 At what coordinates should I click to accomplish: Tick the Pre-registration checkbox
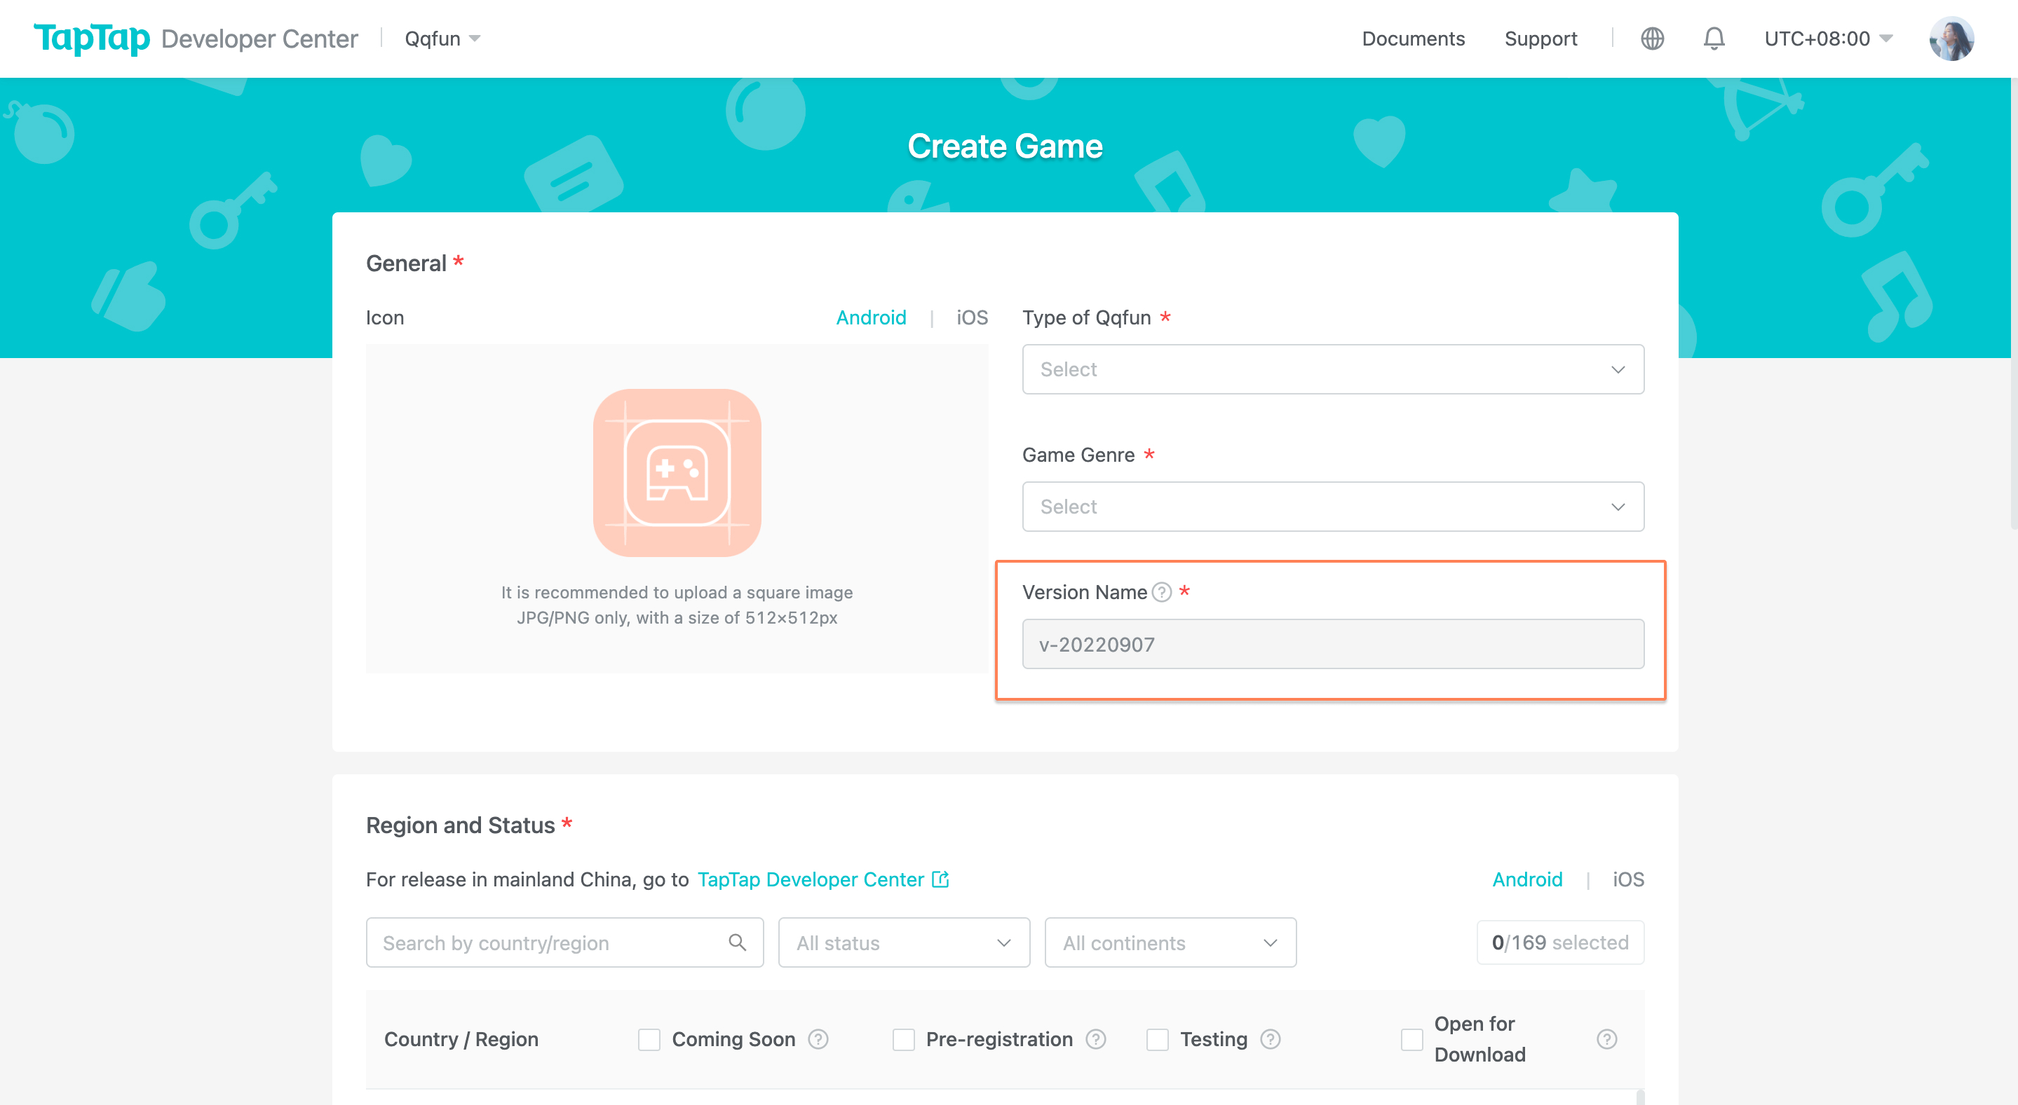pos(903,1039)
